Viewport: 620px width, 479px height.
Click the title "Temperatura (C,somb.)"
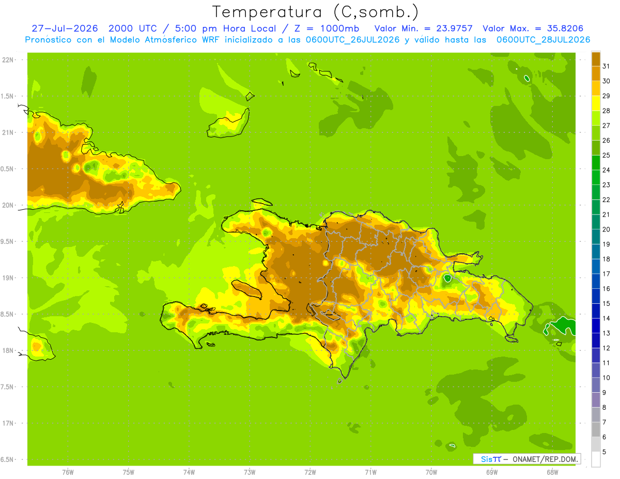[316, 12]
